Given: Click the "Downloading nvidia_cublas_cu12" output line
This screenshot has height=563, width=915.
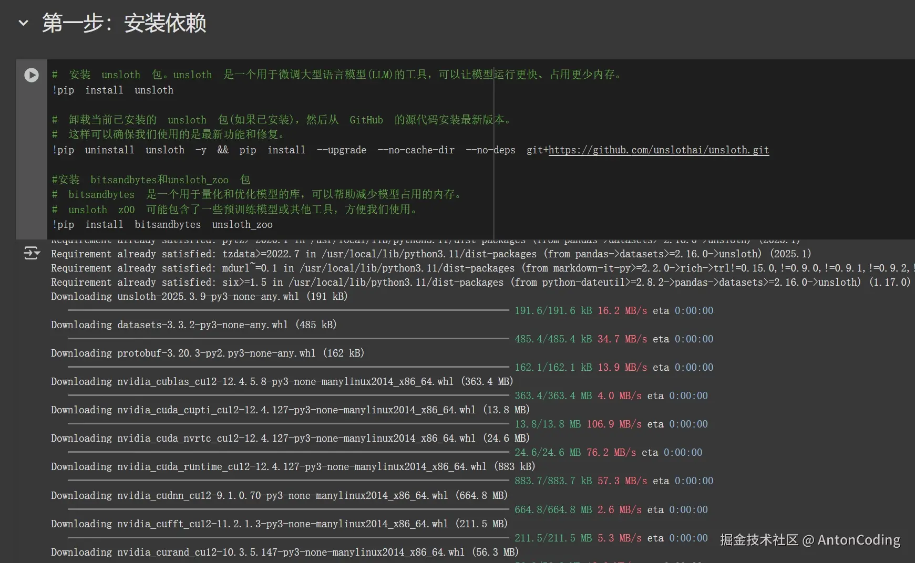Looking at the screenshot, I should point(282,382).
